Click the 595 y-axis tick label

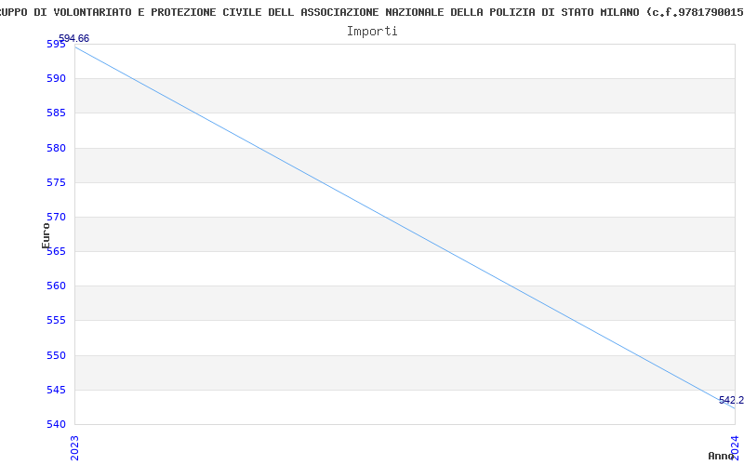(x=57, y=45)
